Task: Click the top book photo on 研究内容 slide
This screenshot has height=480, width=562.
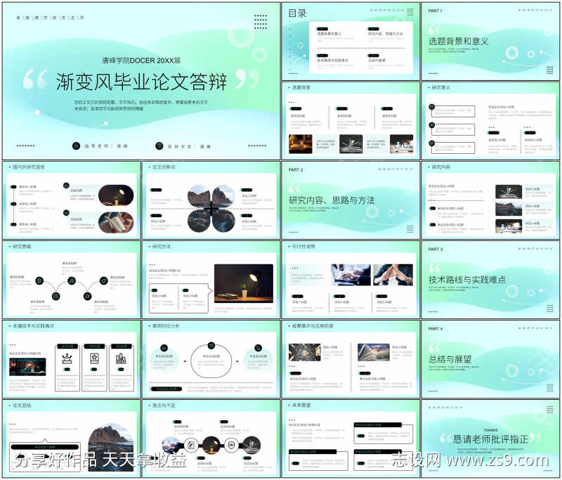Action: coord(509,192)
